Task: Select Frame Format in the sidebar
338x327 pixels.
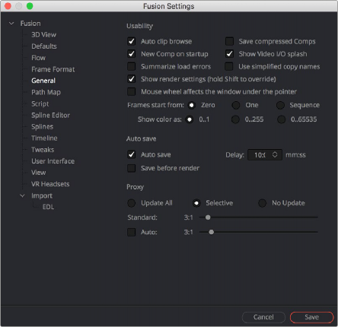Action: click(53, 69)
